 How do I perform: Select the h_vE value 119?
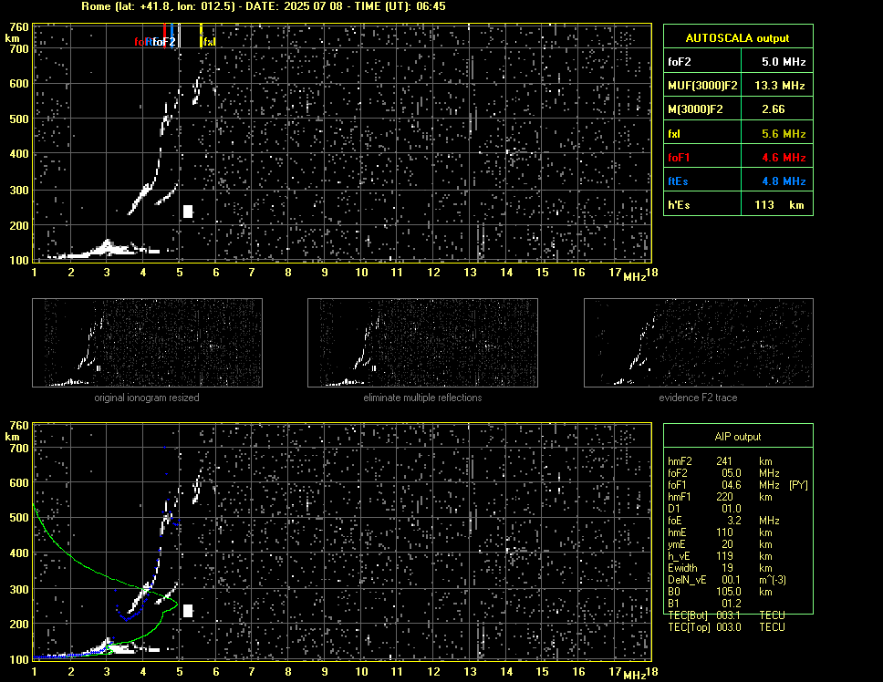[x=724, y=556]
